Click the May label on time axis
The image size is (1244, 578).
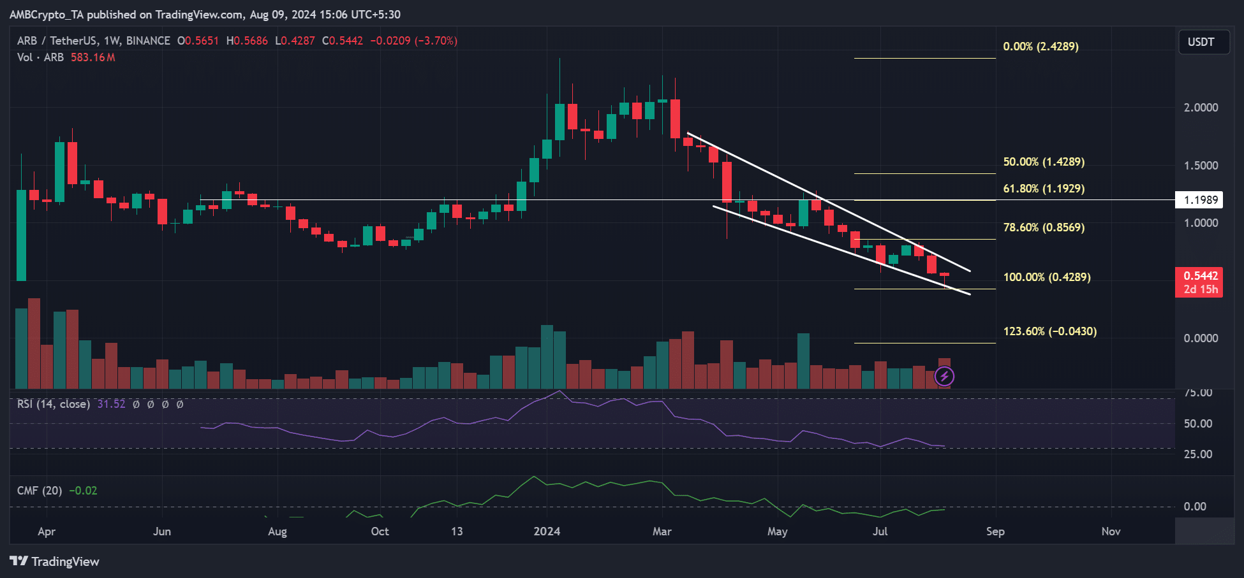[x=778, y=531]
